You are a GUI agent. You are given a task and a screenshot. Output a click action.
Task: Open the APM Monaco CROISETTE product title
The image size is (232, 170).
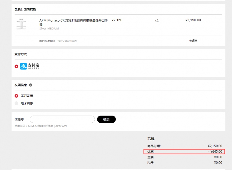pos(73,21)
